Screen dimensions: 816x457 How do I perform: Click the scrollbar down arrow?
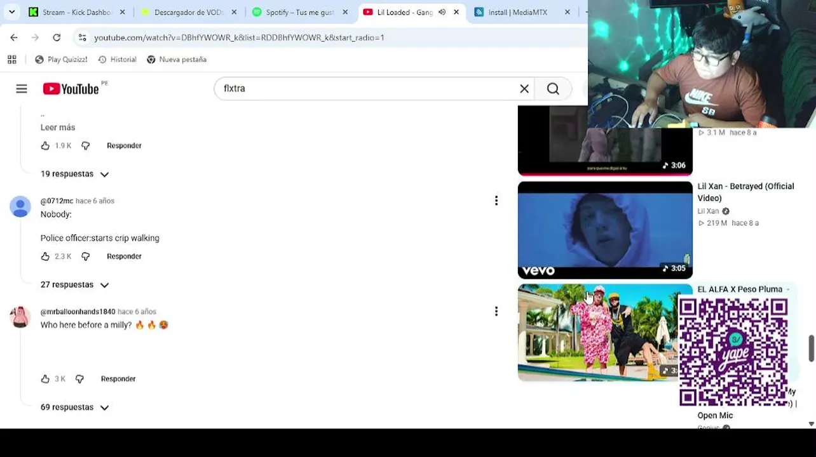811,423
